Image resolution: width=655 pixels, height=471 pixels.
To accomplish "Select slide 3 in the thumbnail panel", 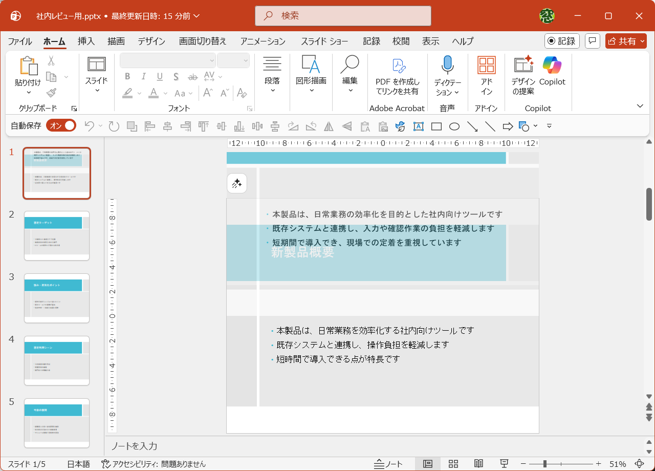I will click(56, 298).
